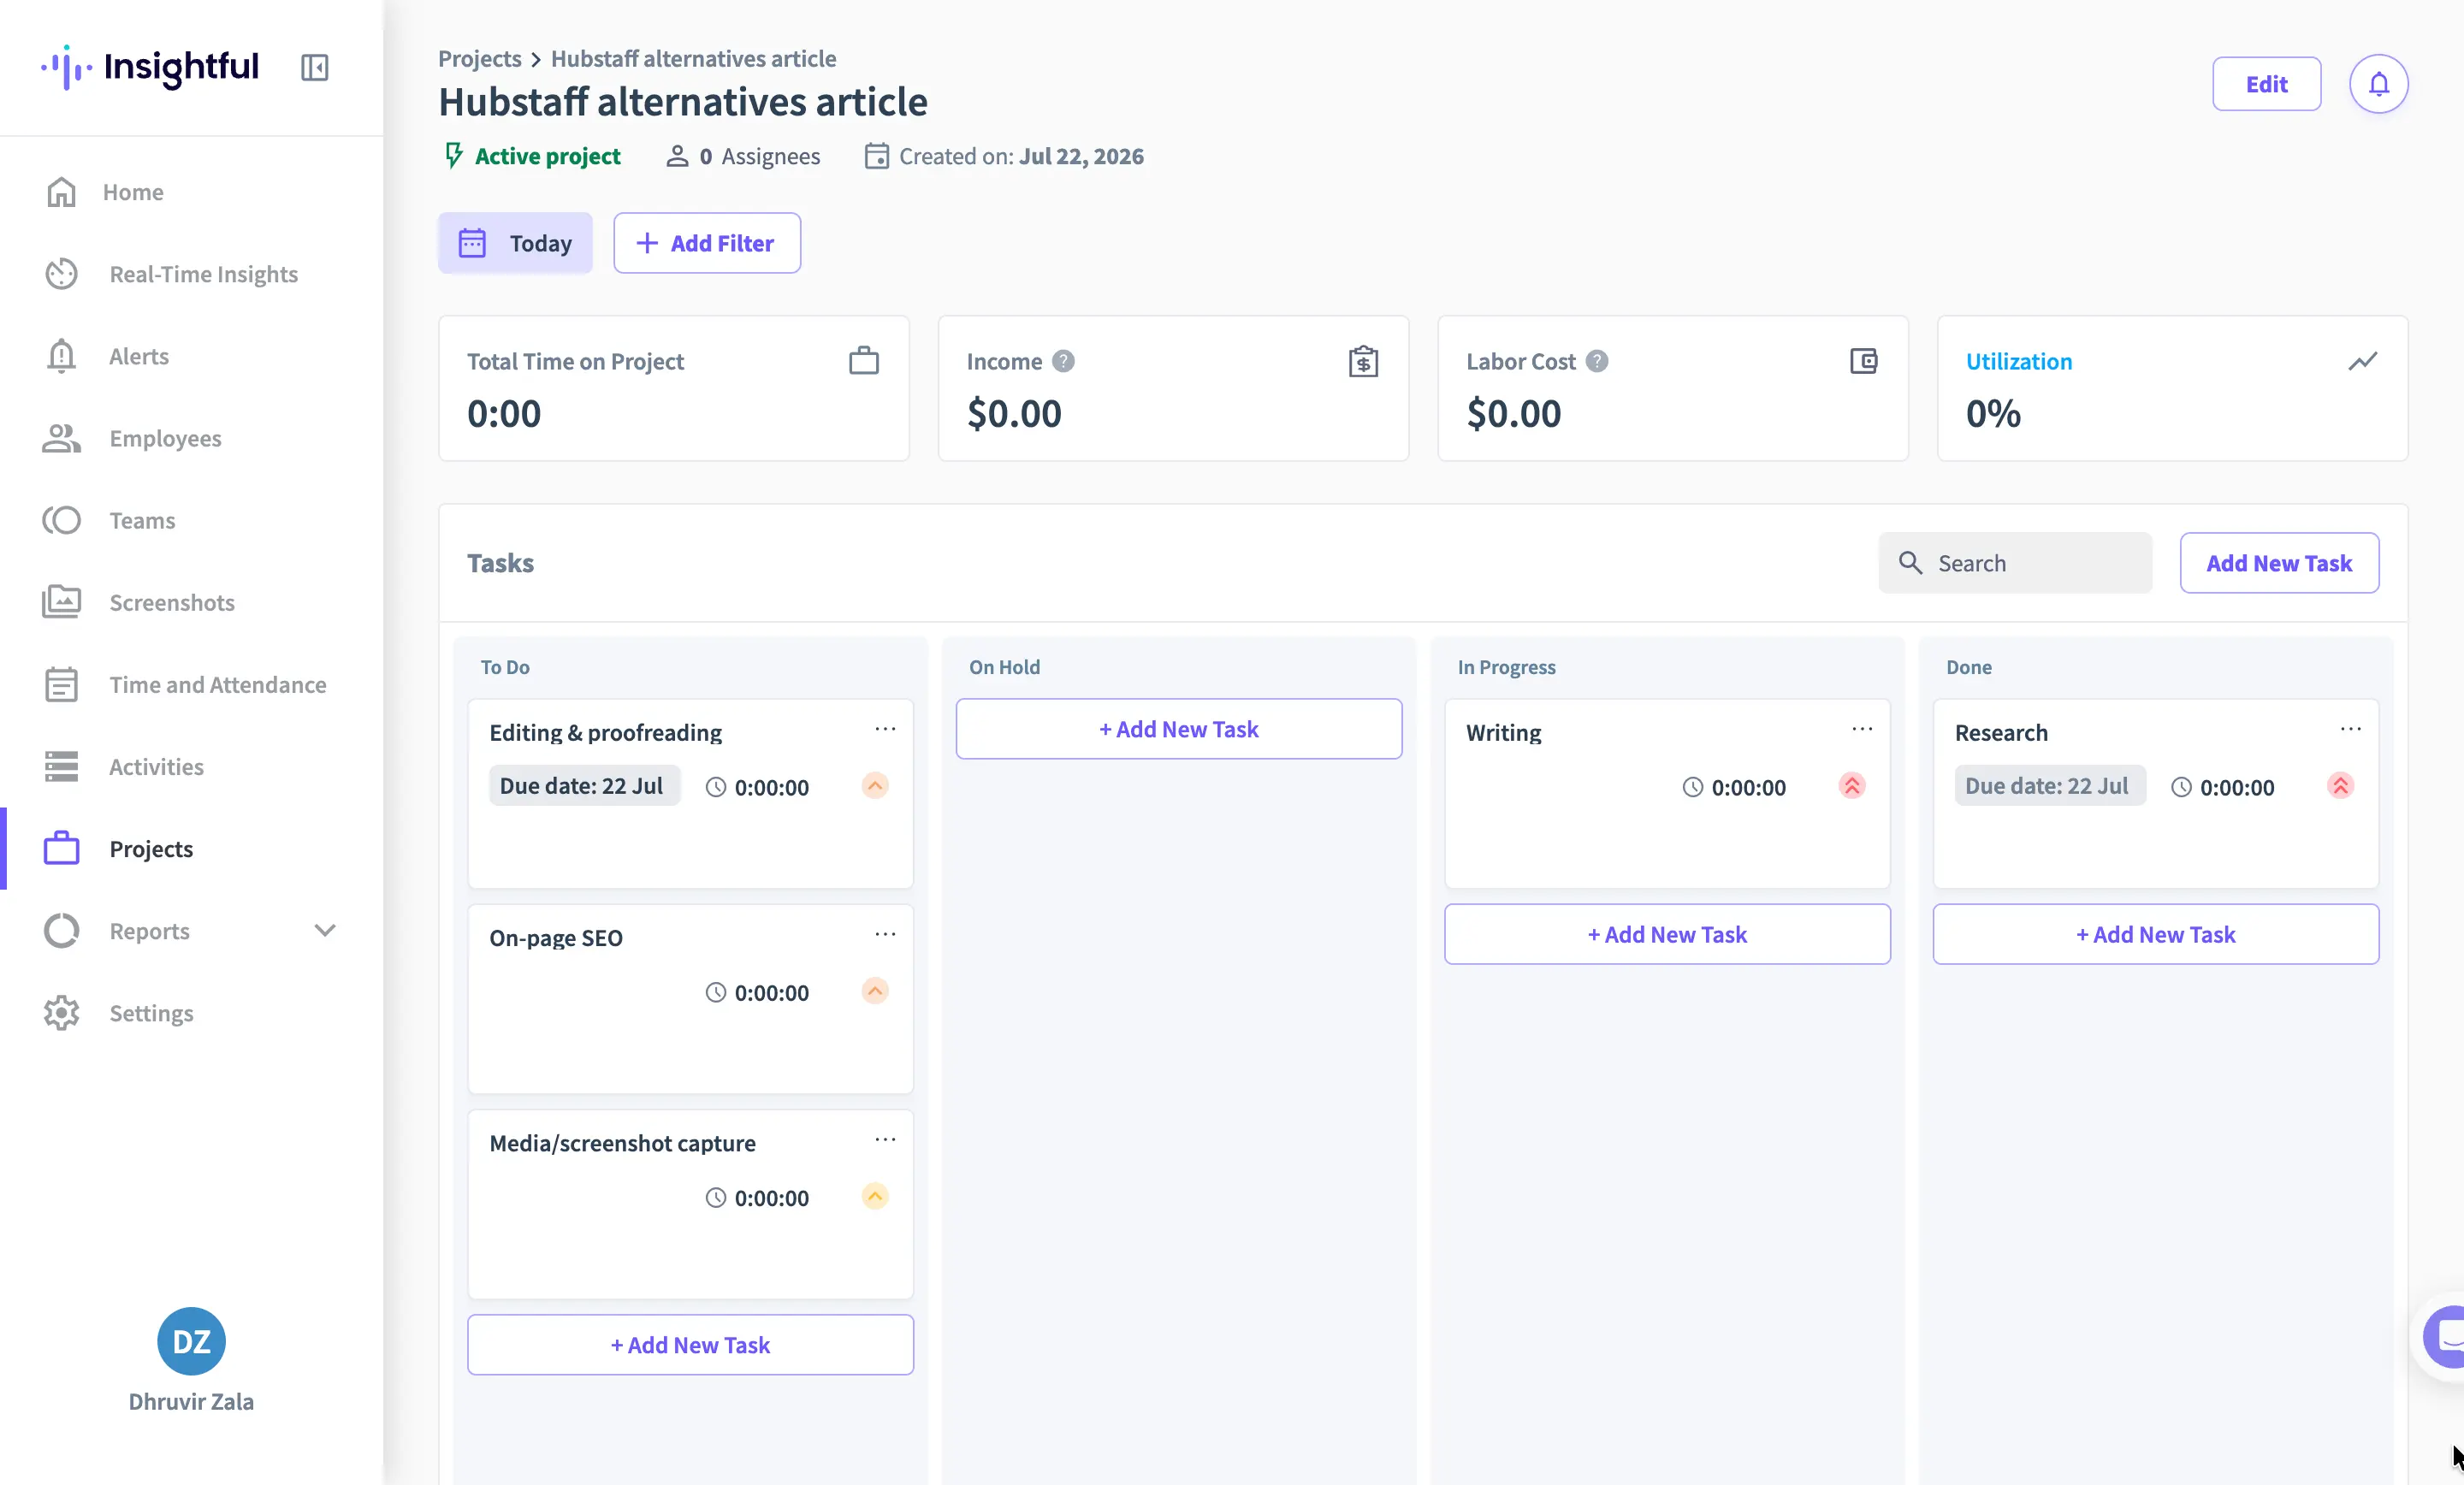Add new task in On Hold column
This screenshot has width=2464, height=1485.
[1179, 729]
